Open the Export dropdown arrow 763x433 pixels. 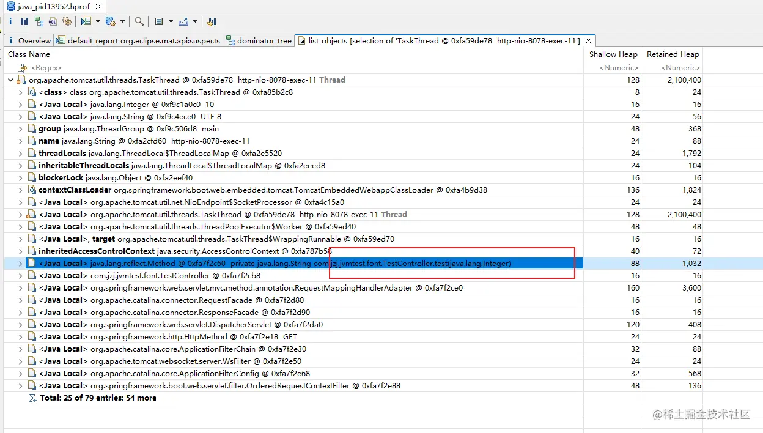click(196, 21)
